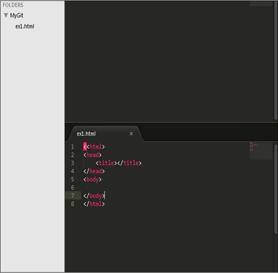The height and width of the screenshot is (273, 278).
Task: Click the upper pane vertical scrollbar
Action: (x=276, y=60)
